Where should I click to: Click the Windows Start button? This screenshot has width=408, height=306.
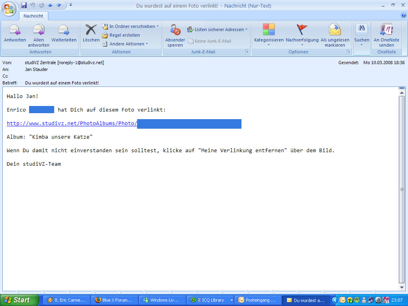[19, 300]
